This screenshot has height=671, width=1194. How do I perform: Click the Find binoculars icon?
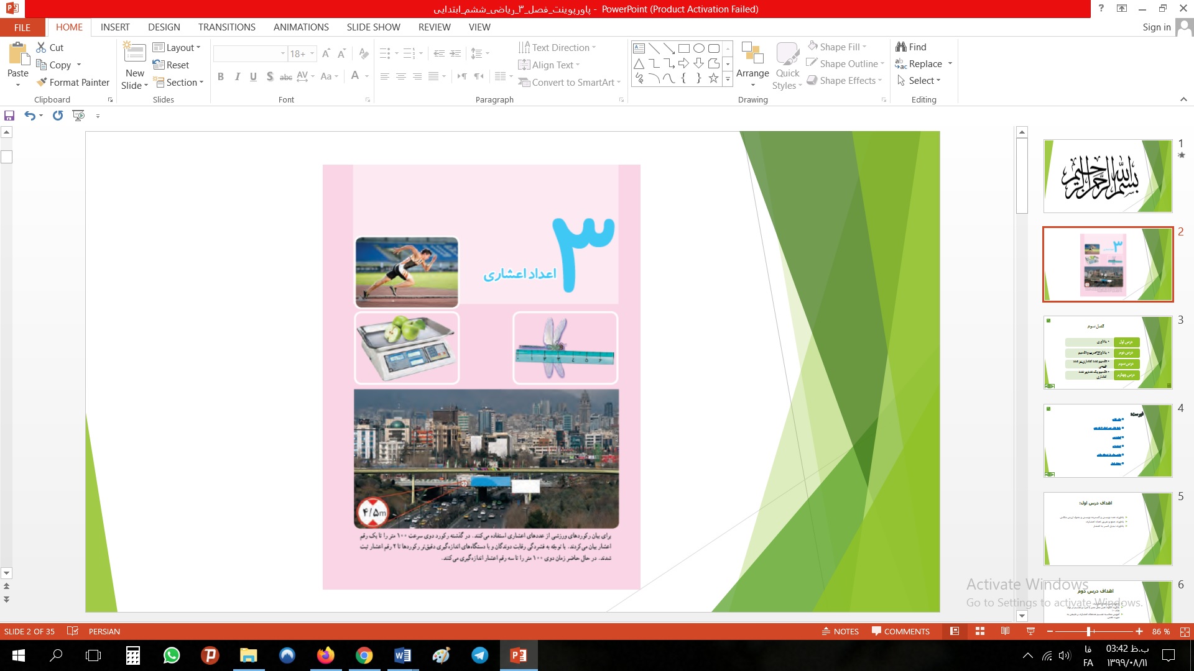[x=901, y=47]
